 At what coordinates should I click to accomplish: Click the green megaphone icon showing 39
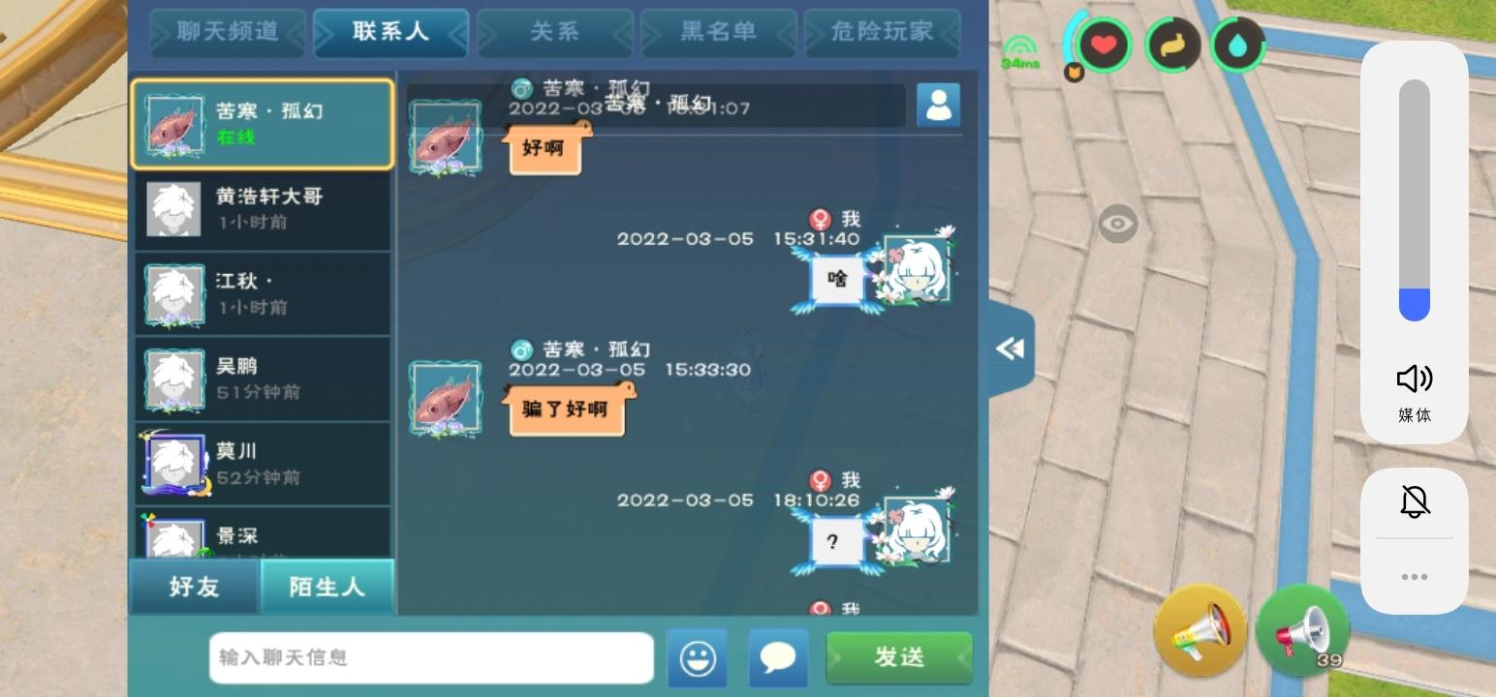coord(1302,630)
